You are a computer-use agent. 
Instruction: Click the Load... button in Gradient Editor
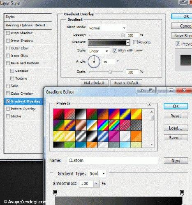tap(176, 128)
